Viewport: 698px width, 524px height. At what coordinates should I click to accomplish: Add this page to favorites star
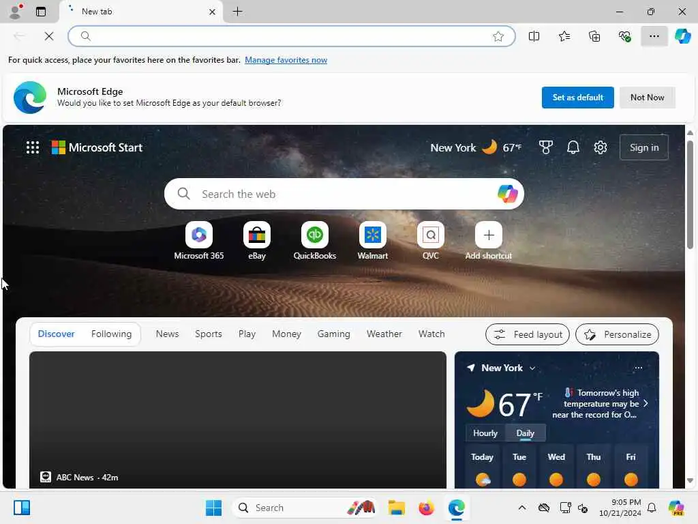tap(498, 36)
